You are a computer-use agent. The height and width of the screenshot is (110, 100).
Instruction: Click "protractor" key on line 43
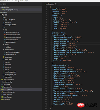(59, 97)
